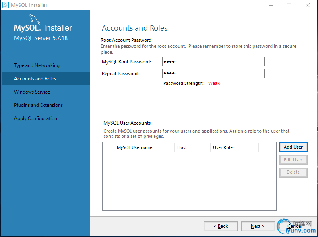
Task: Open the Windows Service step
Action: [32, 92]
